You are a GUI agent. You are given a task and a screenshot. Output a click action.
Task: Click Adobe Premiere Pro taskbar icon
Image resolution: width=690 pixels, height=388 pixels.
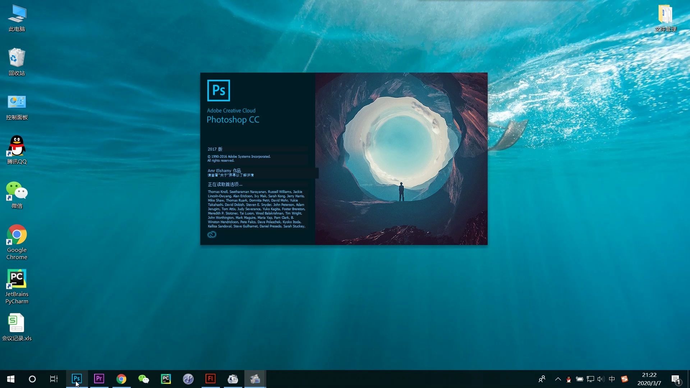[x=99, y=379]
